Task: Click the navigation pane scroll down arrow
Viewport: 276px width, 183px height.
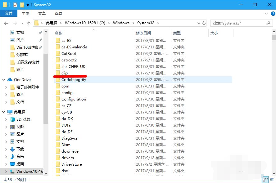Action: click(46, 173)
